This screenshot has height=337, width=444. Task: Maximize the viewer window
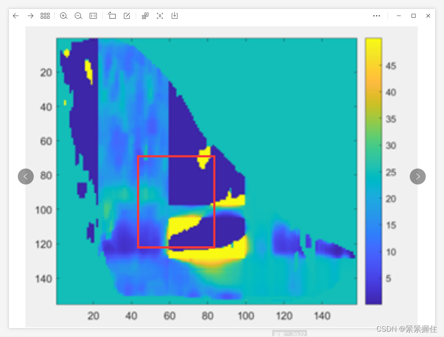(413, 16)
